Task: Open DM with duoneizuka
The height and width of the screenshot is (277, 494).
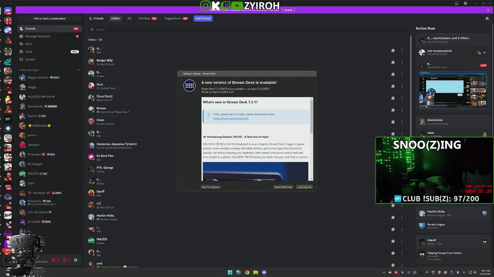Action: [49, 106]
